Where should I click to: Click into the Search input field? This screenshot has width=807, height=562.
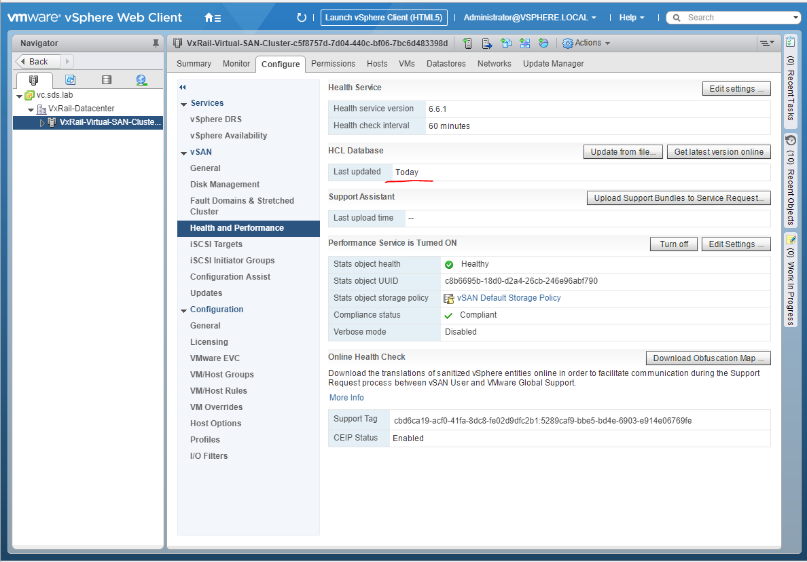click(x=737, y=18)
